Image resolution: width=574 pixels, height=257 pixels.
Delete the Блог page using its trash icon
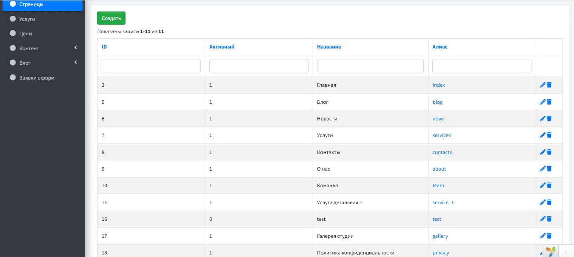point(549,102)
